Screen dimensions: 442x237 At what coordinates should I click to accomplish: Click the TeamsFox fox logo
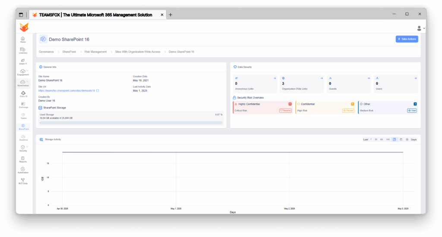coord(24,27)
